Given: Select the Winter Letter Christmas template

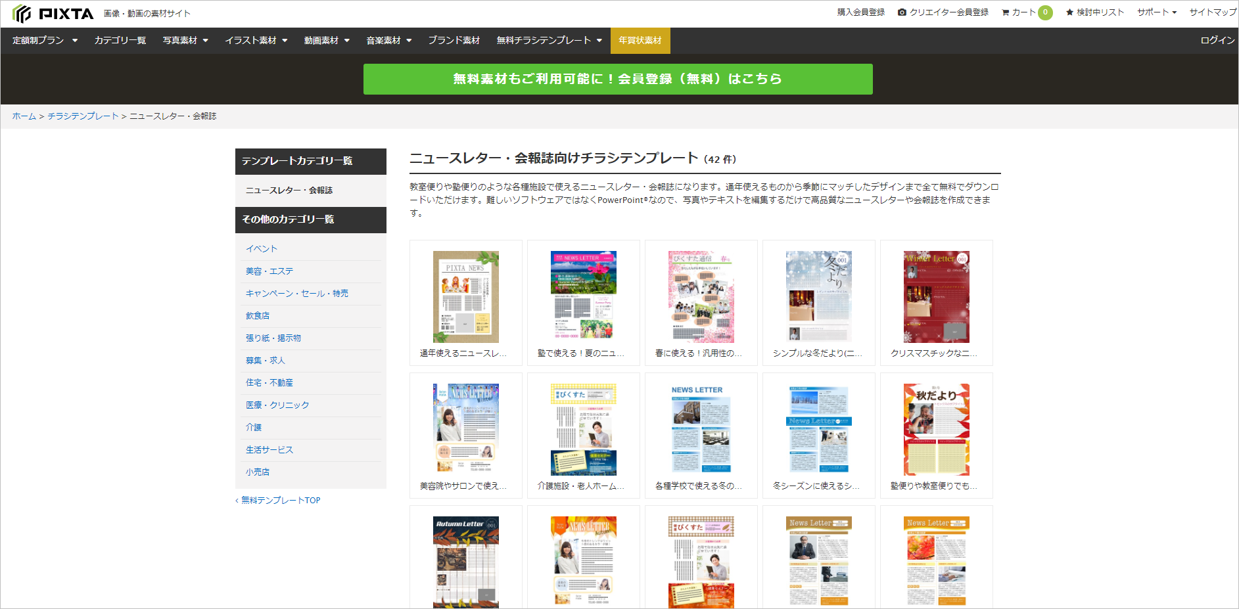Looking at the screenshot, I should [936, 297].
